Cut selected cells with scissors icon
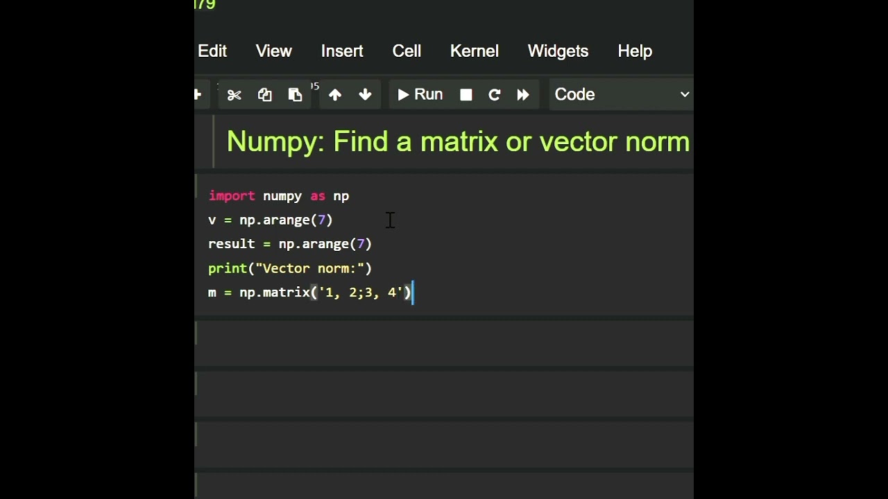This screenshot has width=888, height=499. coord(234,95)
